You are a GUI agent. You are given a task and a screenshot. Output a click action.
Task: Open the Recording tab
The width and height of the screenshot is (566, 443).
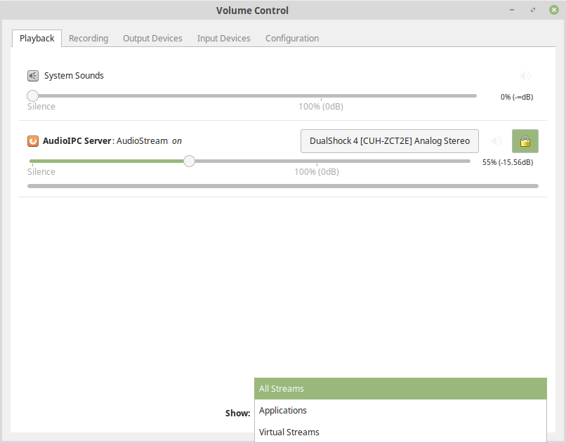click(88, 38)
